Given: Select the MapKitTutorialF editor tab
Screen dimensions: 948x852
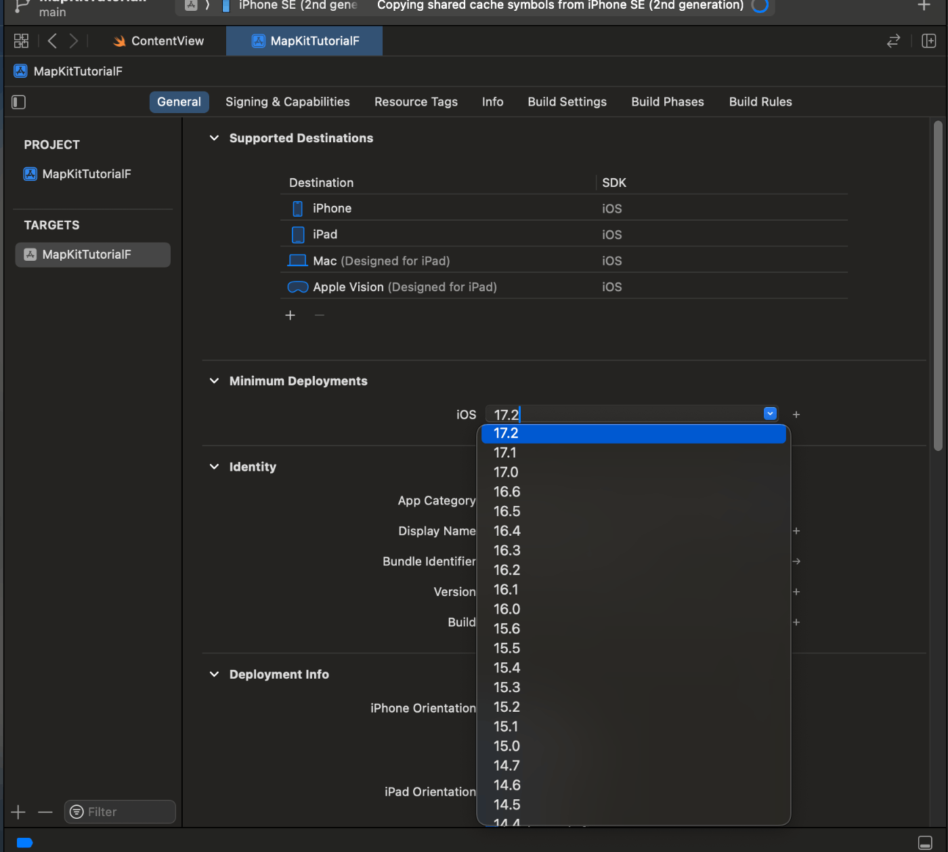Looking at the screenshot, I should click(305, 41).
